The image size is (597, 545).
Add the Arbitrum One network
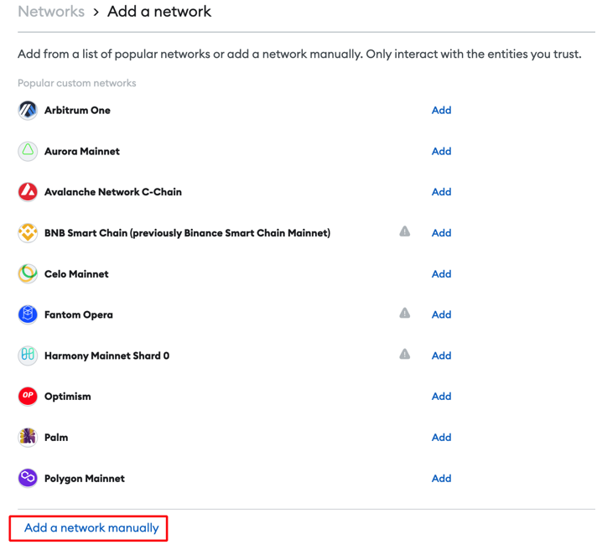pyautogui.click(x=441, y=111)
